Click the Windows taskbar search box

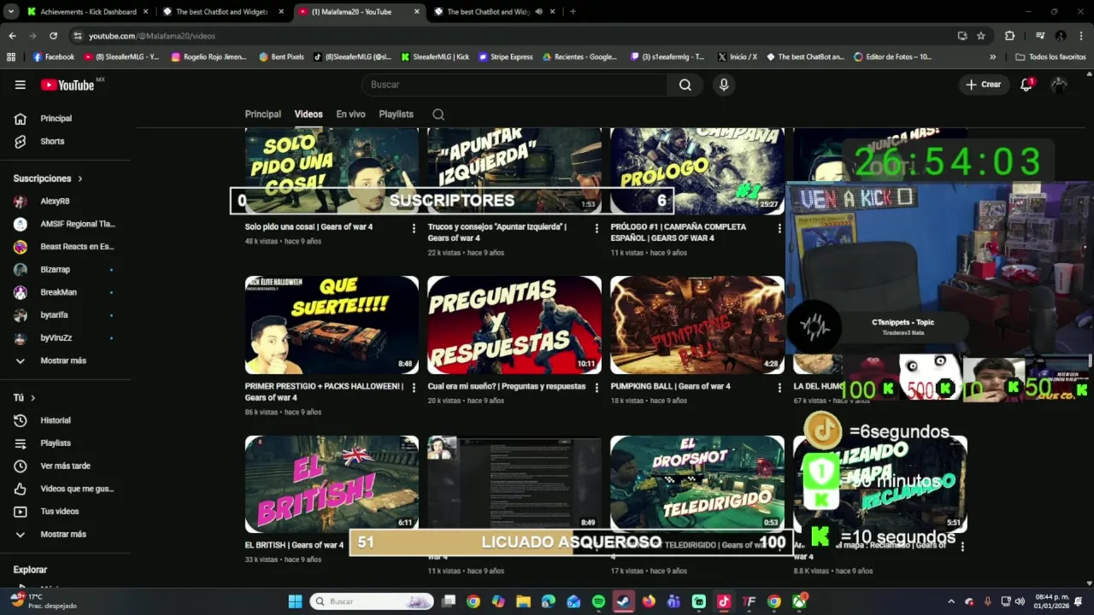(x=371, y=601)
